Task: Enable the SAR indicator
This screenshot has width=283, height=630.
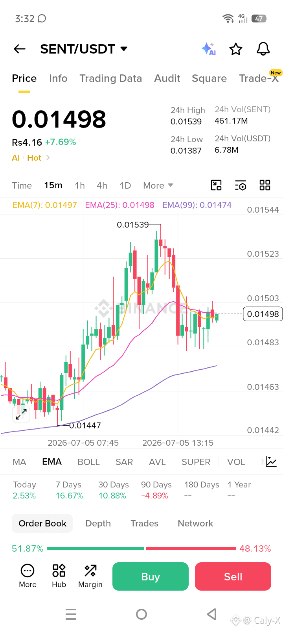Action: [x=124, y=462]
